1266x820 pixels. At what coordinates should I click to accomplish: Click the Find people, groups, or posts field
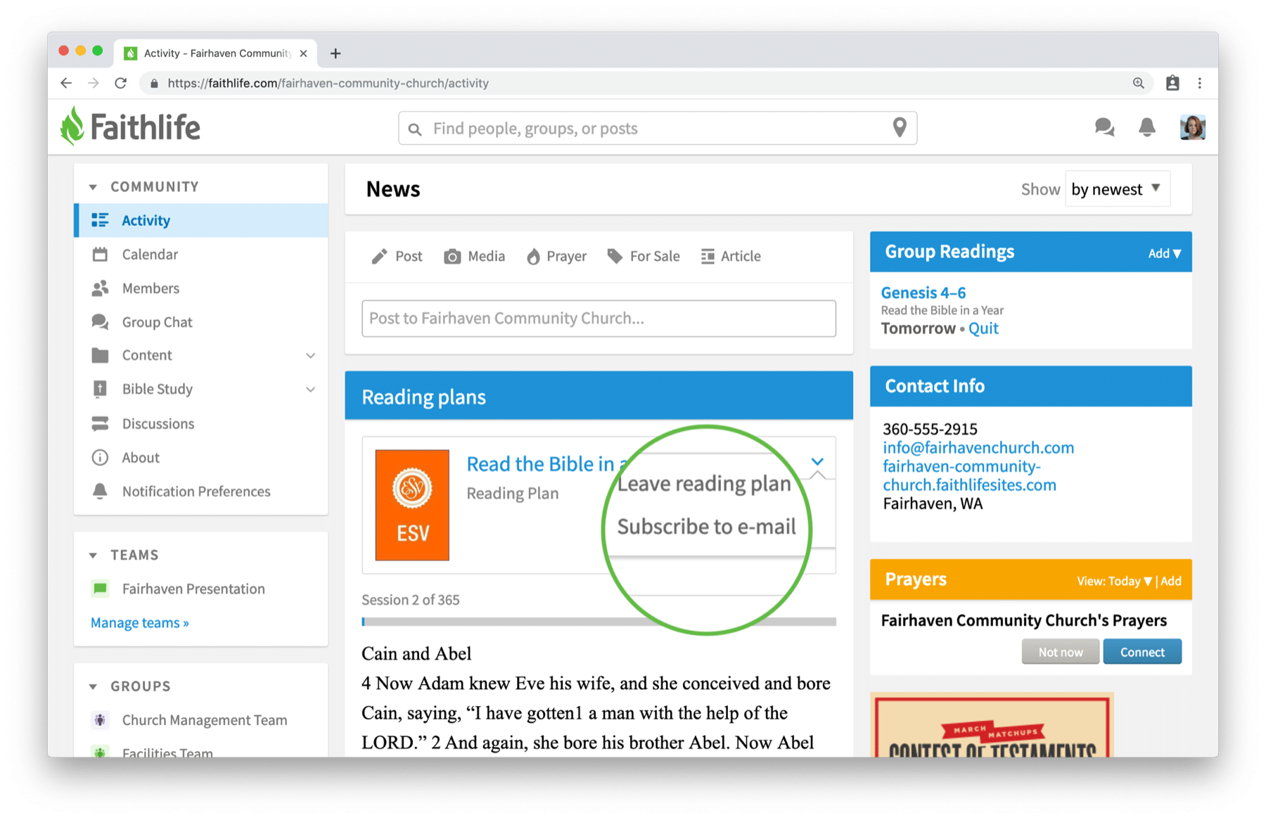[658, 128]
